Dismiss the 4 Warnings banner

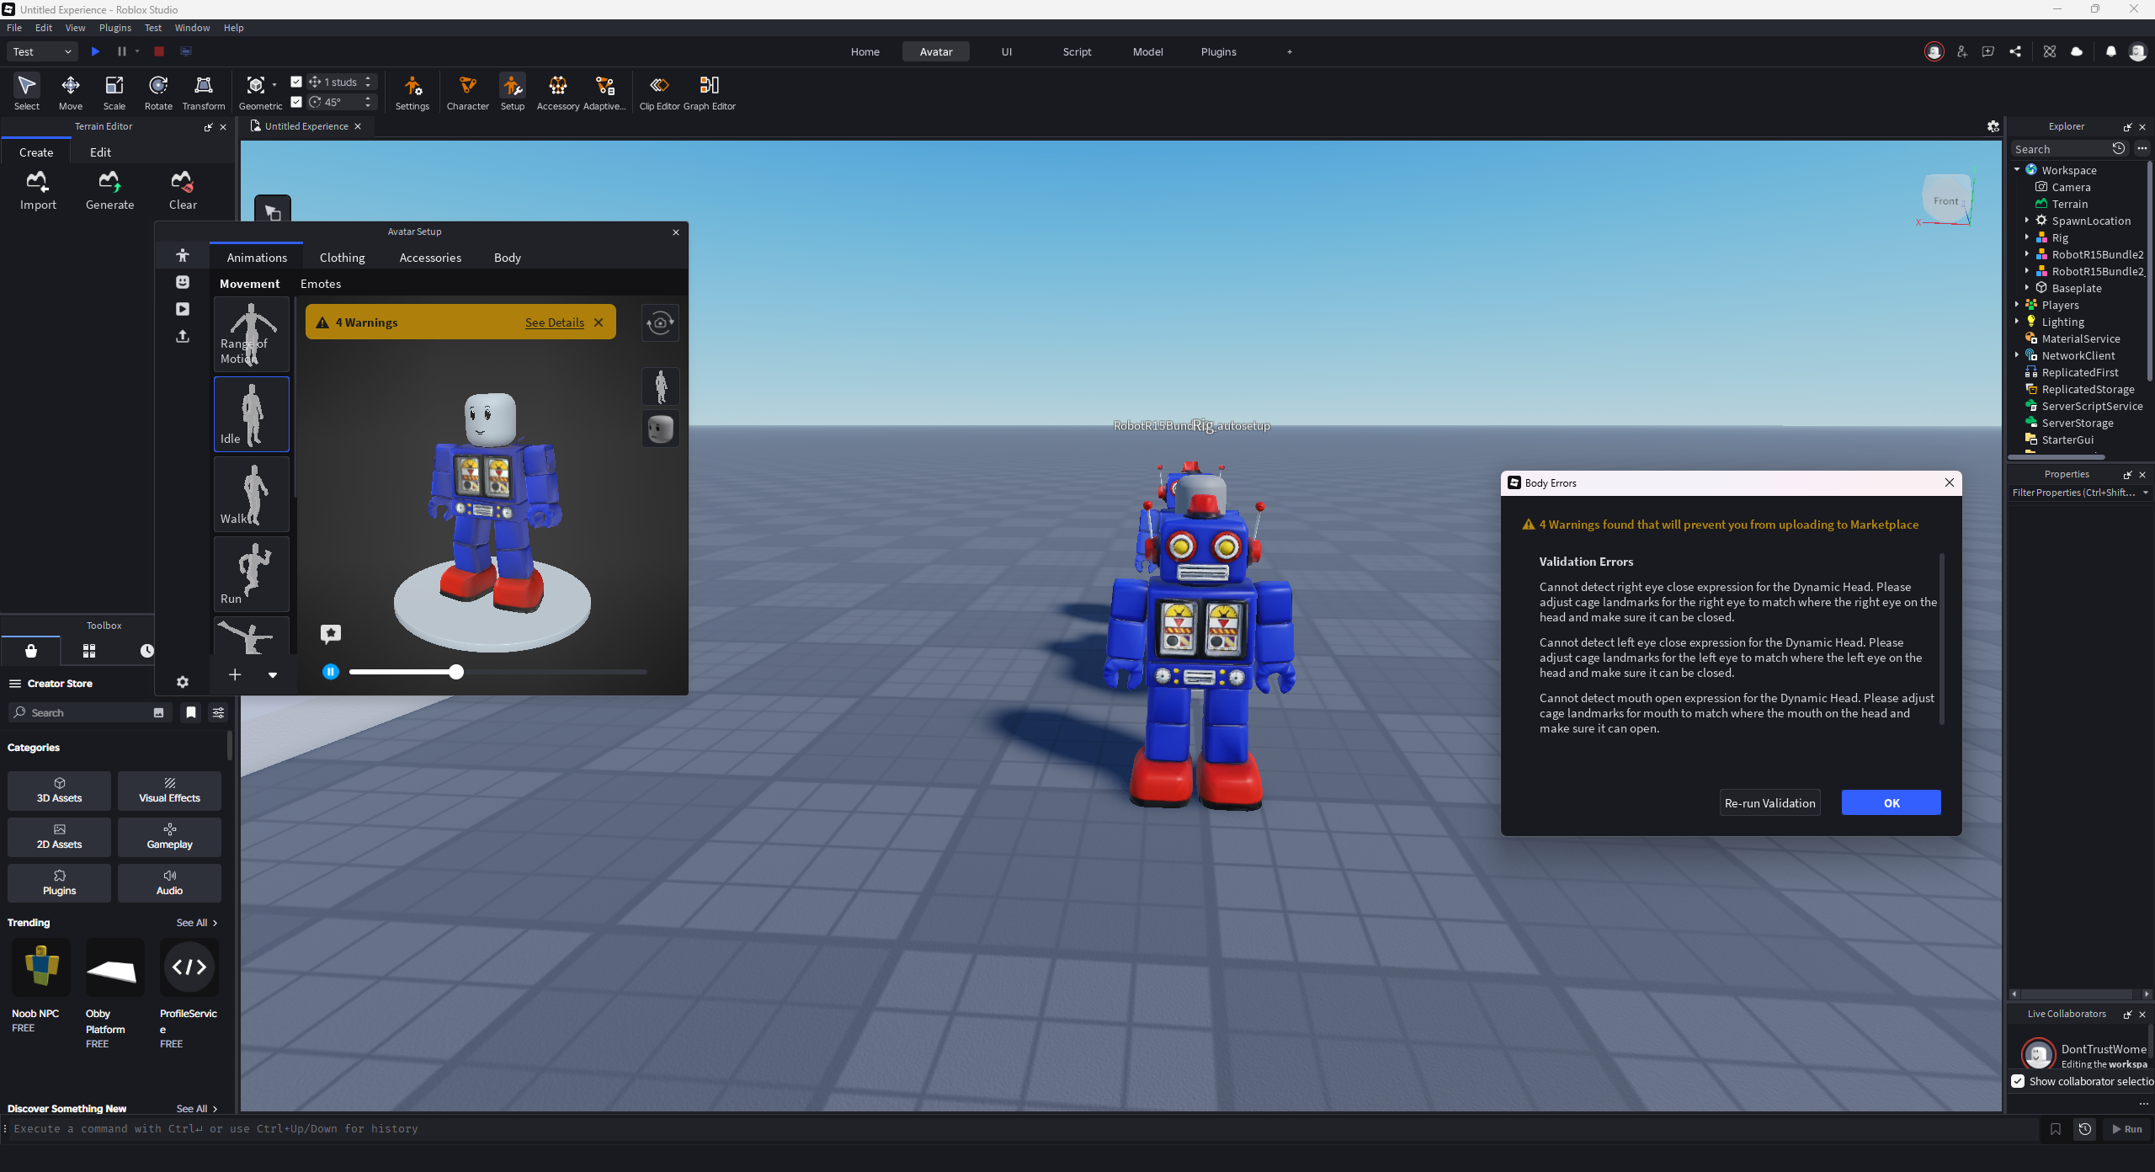tap(599, 322)
